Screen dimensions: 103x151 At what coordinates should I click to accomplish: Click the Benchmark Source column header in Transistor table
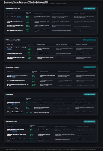[44, 72]
